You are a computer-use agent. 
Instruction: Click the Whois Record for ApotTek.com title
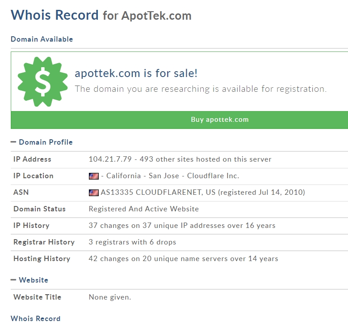101,15
